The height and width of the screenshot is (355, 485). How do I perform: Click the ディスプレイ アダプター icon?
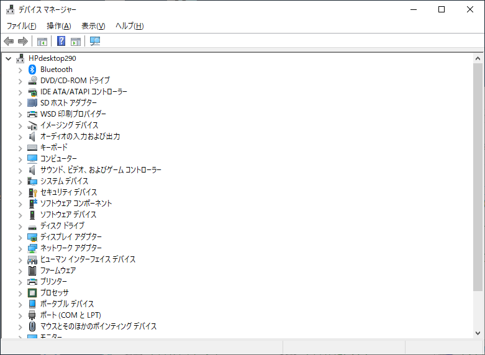coord(32,237)
